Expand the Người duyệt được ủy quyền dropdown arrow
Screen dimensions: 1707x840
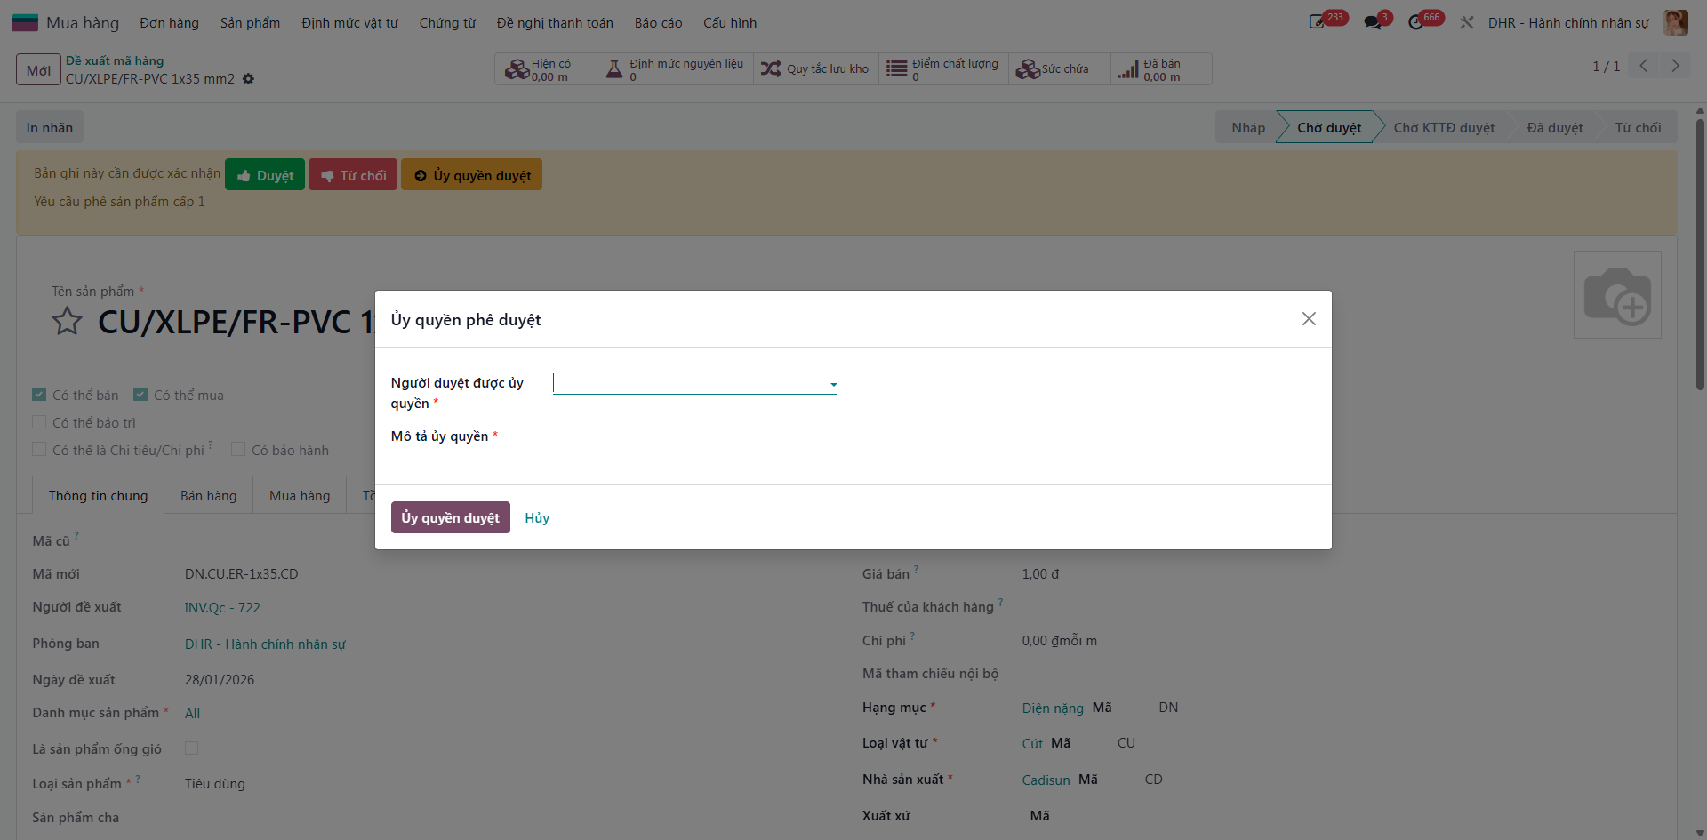pos(833,385)
